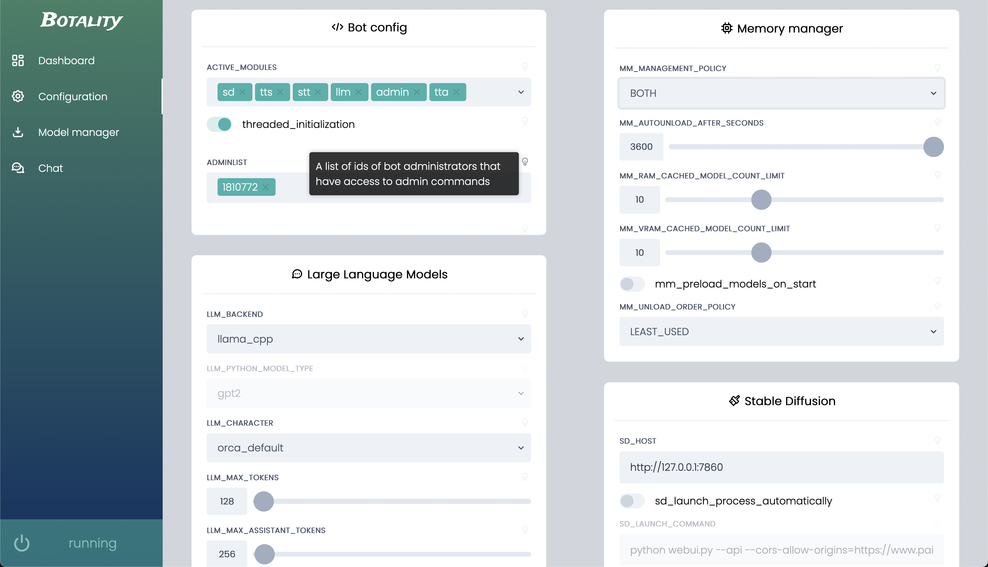This screenshot has height=567, width=988.
Task: Disable threaded_initialization toggle
Action: coord(219,124)
